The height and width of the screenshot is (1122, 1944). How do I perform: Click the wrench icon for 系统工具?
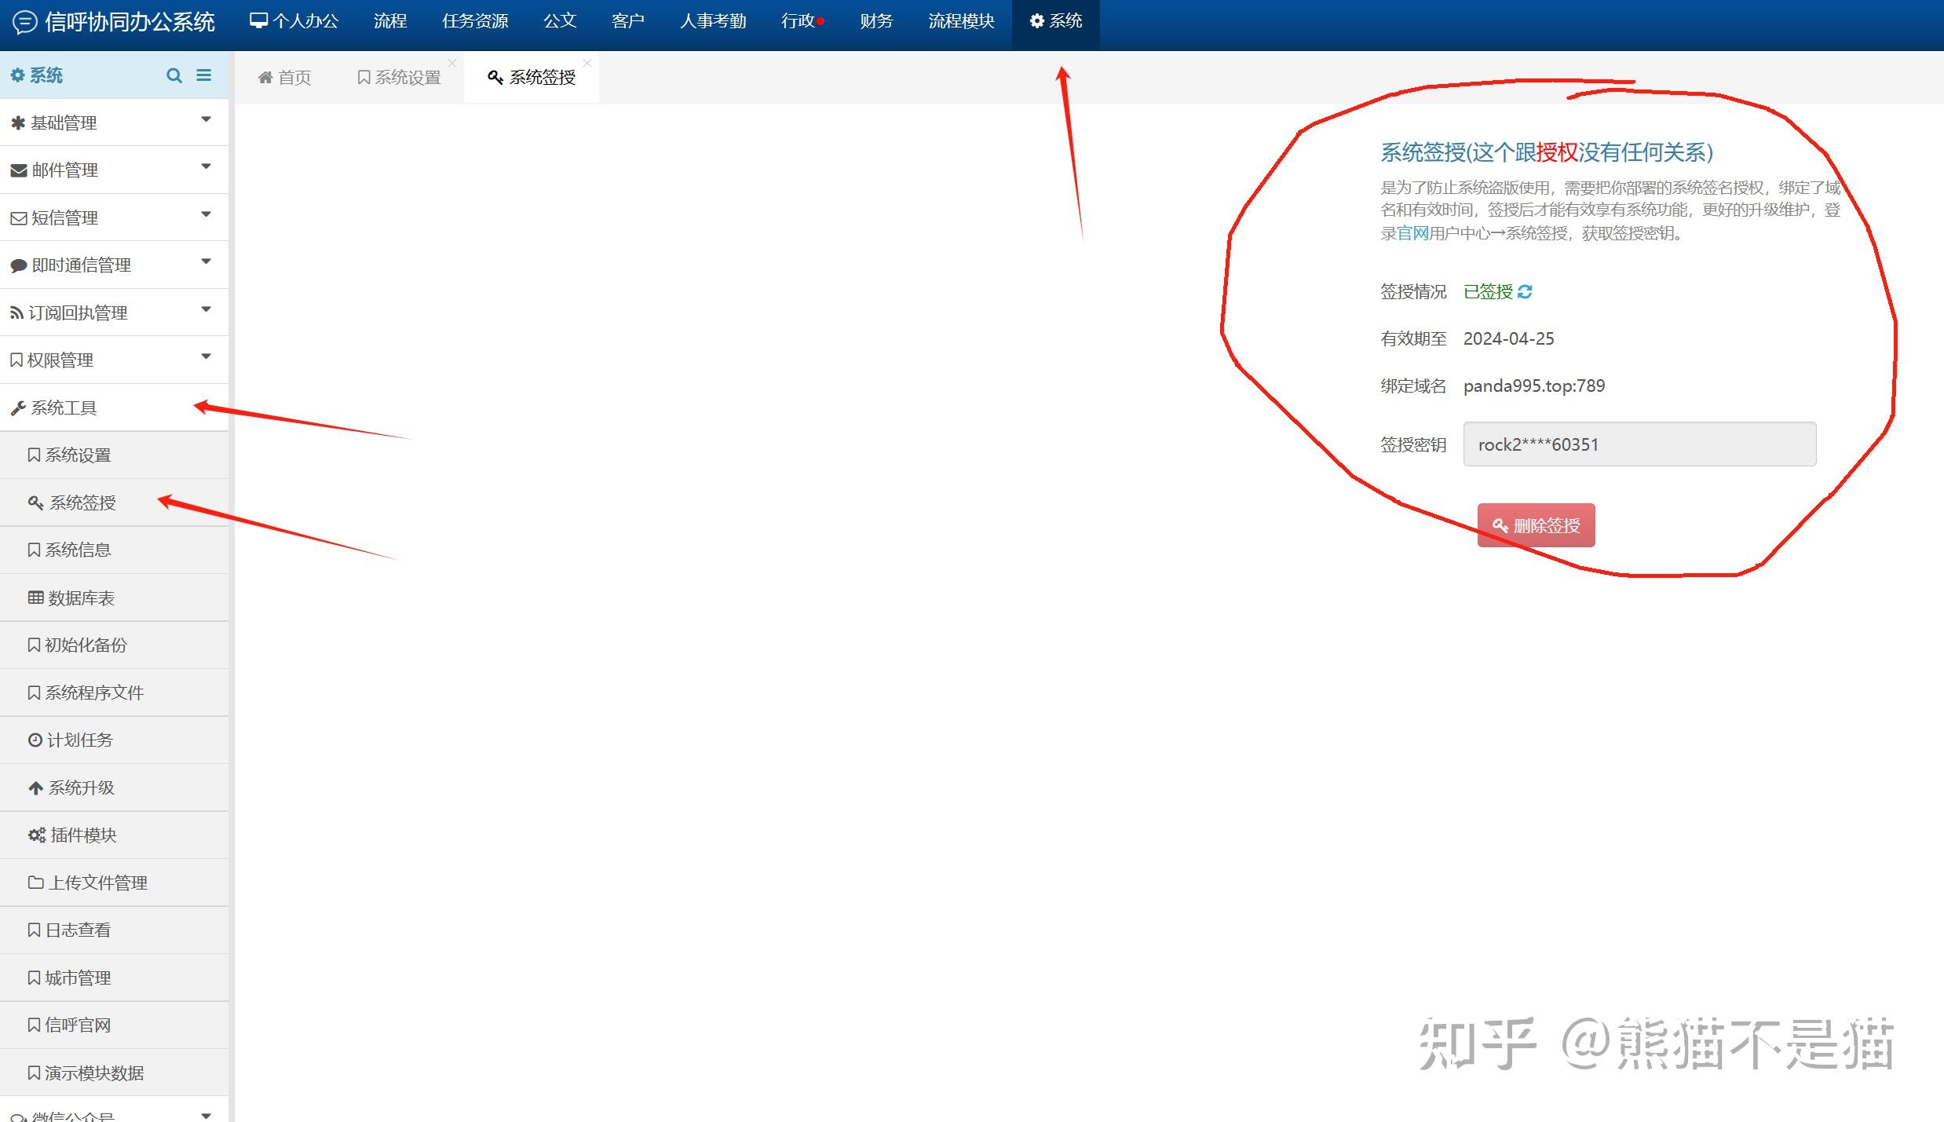click(x=17, y=407)
